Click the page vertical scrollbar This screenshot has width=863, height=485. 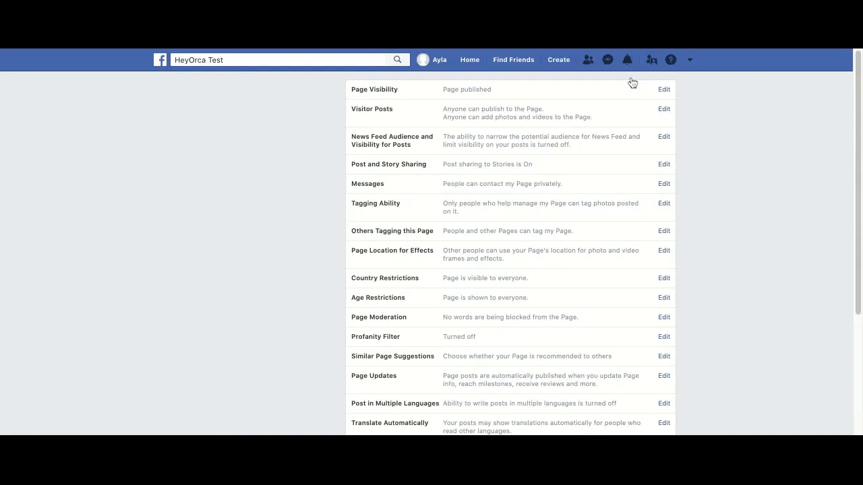tap(858, 182)
